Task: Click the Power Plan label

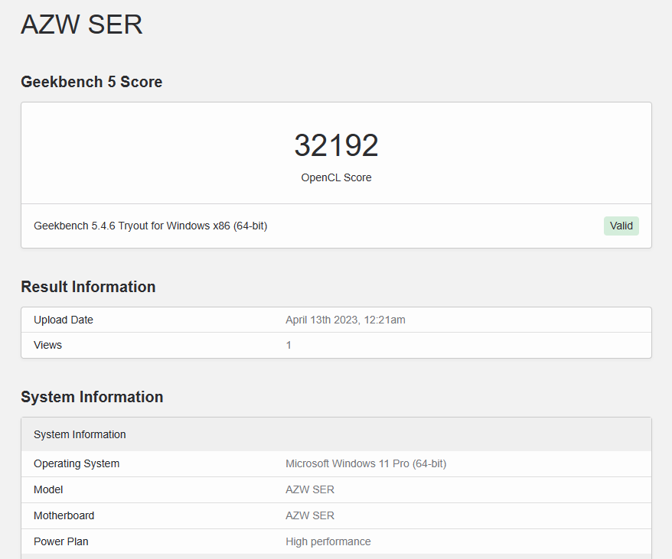Action: pyautogui.click(x=61, y=542)
